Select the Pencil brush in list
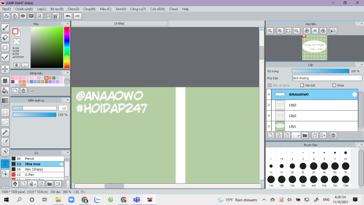The width and height of the screenshot is (364, 205). 38,159
